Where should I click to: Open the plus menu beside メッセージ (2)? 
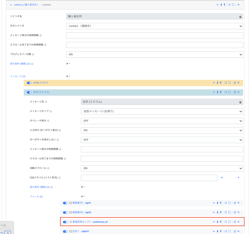tap(68, 76)
